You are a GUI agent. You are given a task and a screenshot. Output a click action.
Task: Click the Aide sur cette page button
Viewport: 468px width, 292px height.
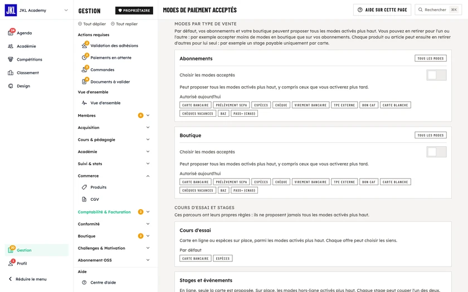pos(382,10)
